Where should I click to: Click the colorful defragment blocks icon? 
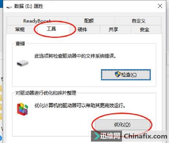23,109
